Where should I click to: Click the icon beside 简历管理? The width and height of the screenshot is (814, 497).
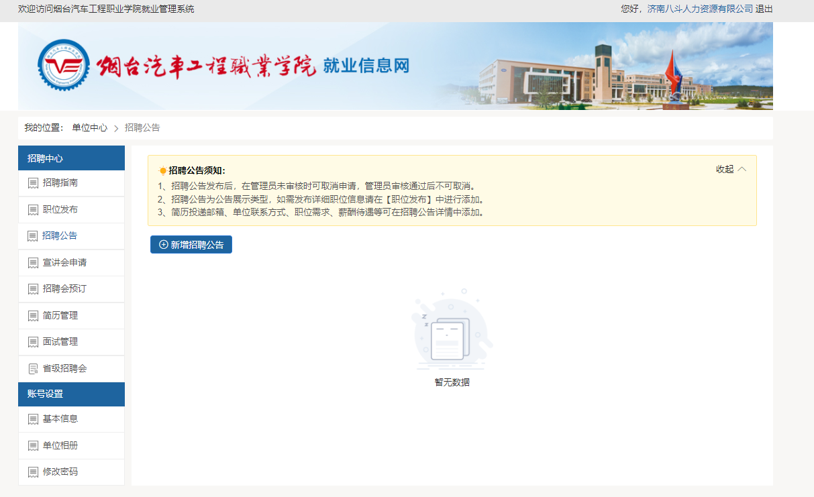[x=33, y=316]
